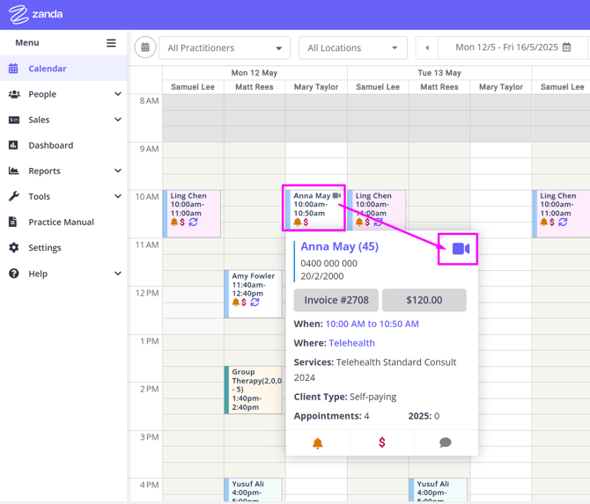This screenshot has height=504, width=590.
Task: Open the calendar date picker icon button
Action: point(145,47)
